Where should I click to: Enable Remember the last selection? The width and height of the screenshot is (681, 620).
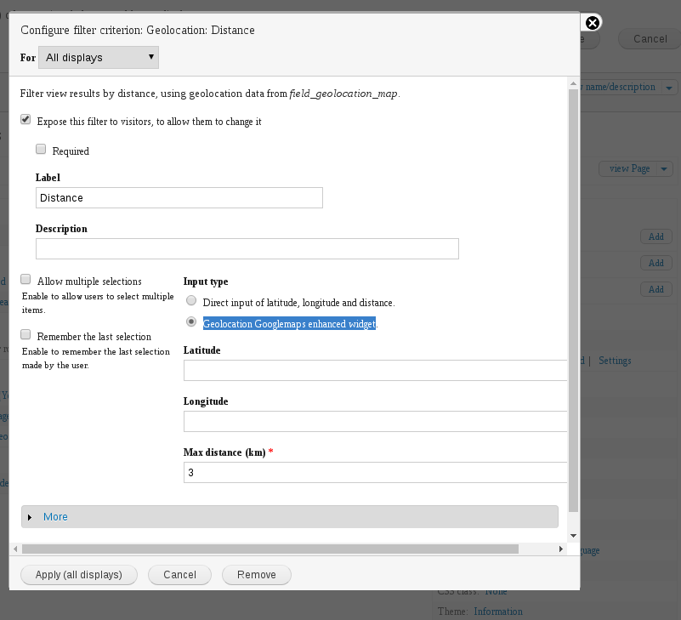tap(26, 335)
